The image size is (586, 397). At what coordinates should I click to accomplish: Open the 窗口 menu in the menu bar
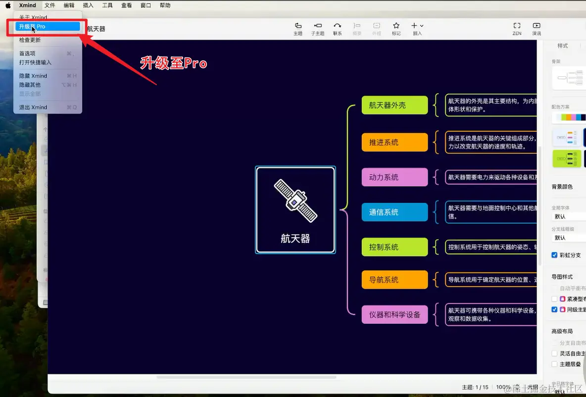click(146, 5)
